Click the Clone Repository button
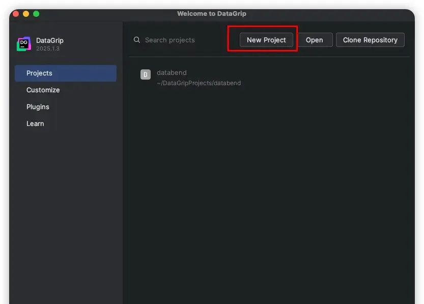Viewport: 424px width, 304px height. 370,40
